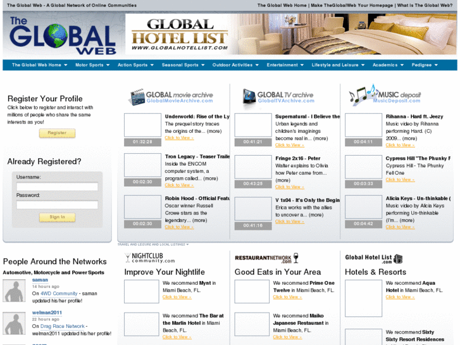The width and height of the screenshot is (460, 345).
Task: Click the Nightclub Community martini glass logo
Action: [149, 258]
